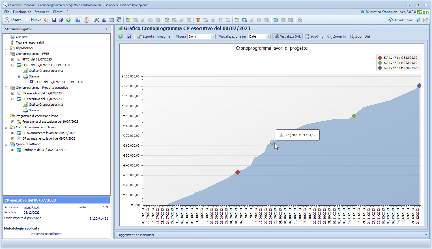432x249 pixels.
Task: Click first new-cronoprogramma star icon in toolbar
Action: tap(128, 20)
